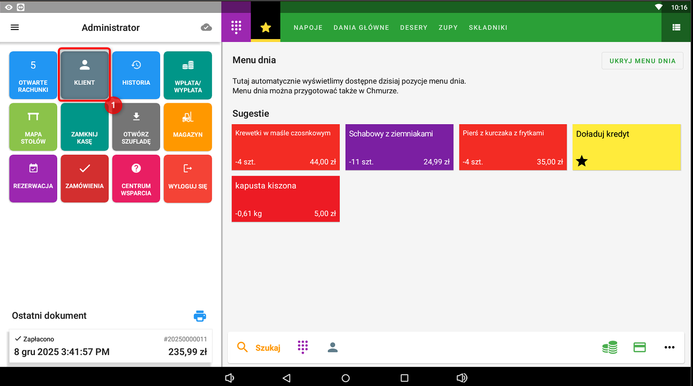Switch to list view icon in header
The width and height of the screenshot is (693, 386).
coord(676,28)
